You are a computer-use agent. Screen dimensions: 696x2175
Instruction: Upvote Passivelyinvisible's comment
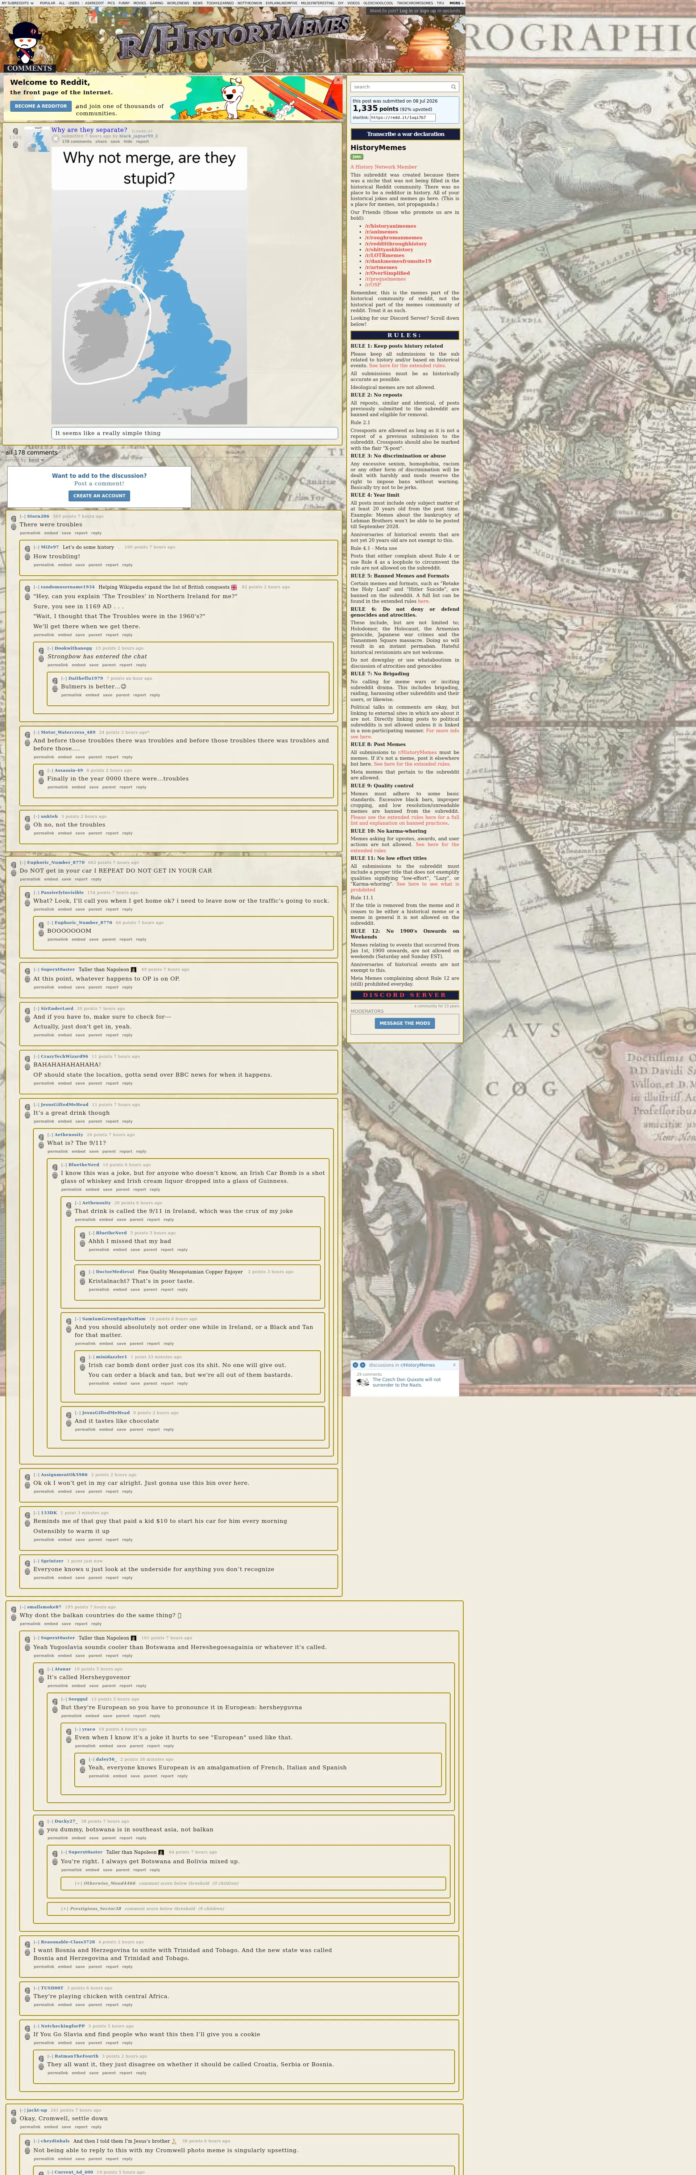coord(28,894)
